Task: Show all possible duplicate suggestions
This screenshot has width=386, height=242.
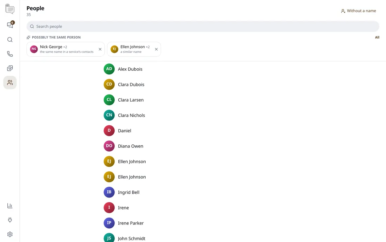Action: click(x=377, y=37)
